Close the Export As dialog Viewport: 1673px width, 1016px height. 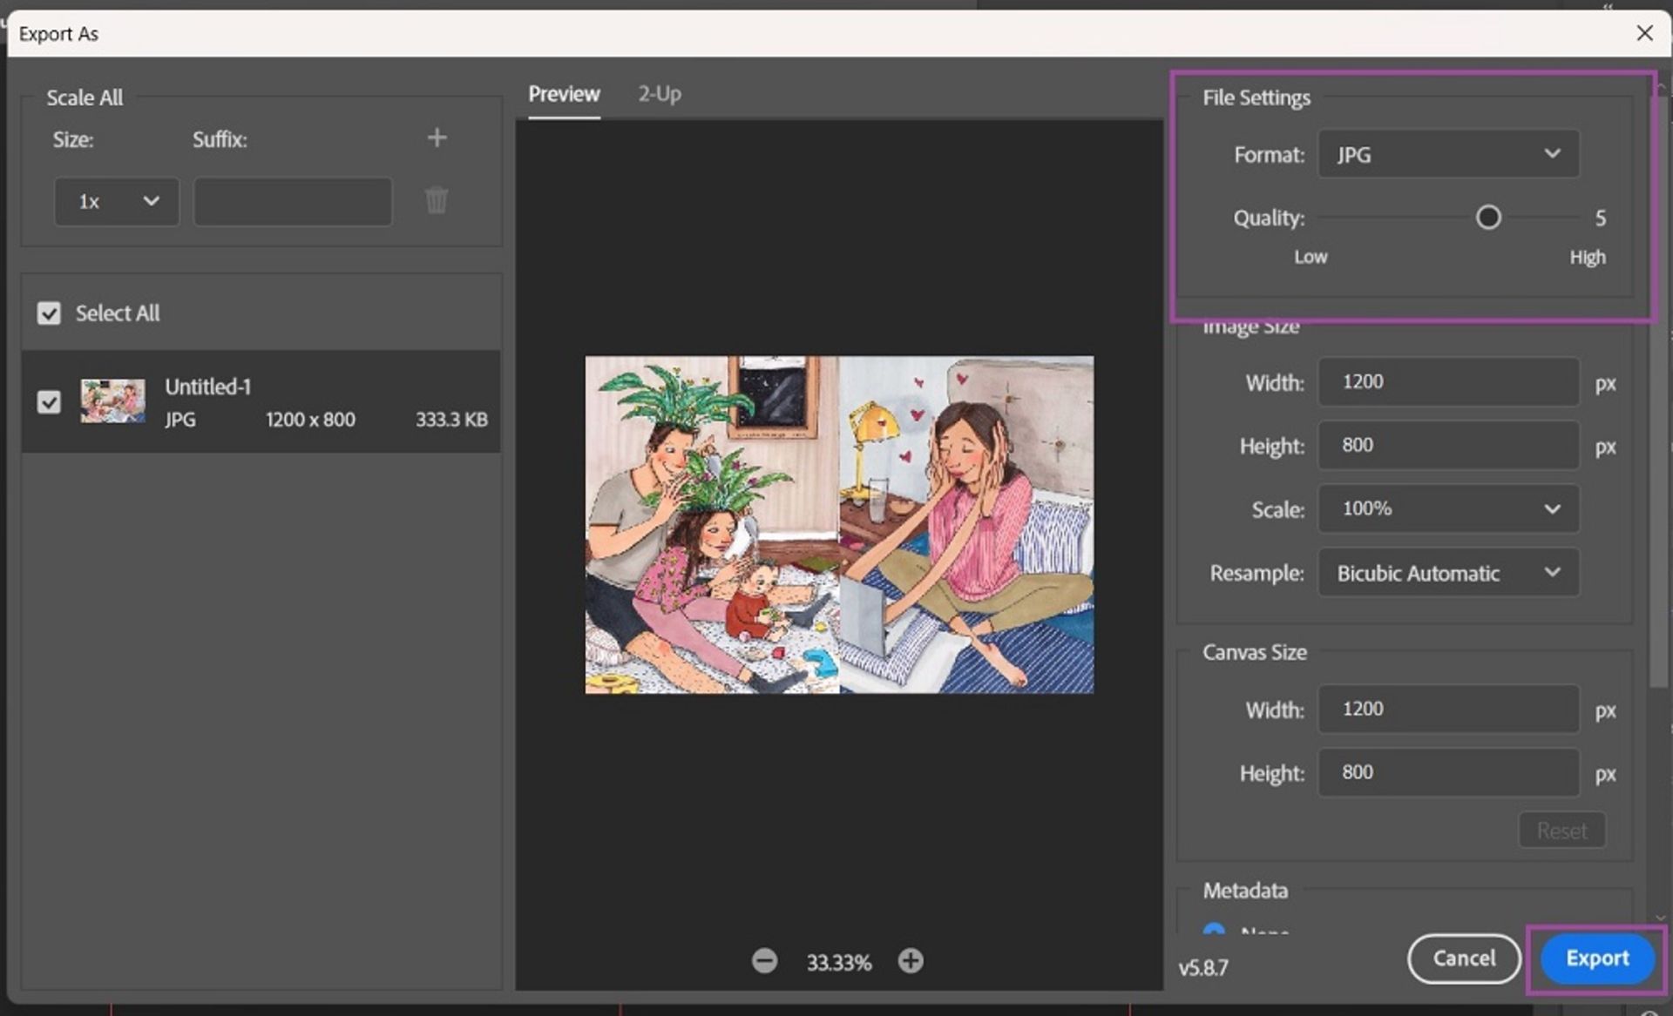click(x=1644, y=33)
